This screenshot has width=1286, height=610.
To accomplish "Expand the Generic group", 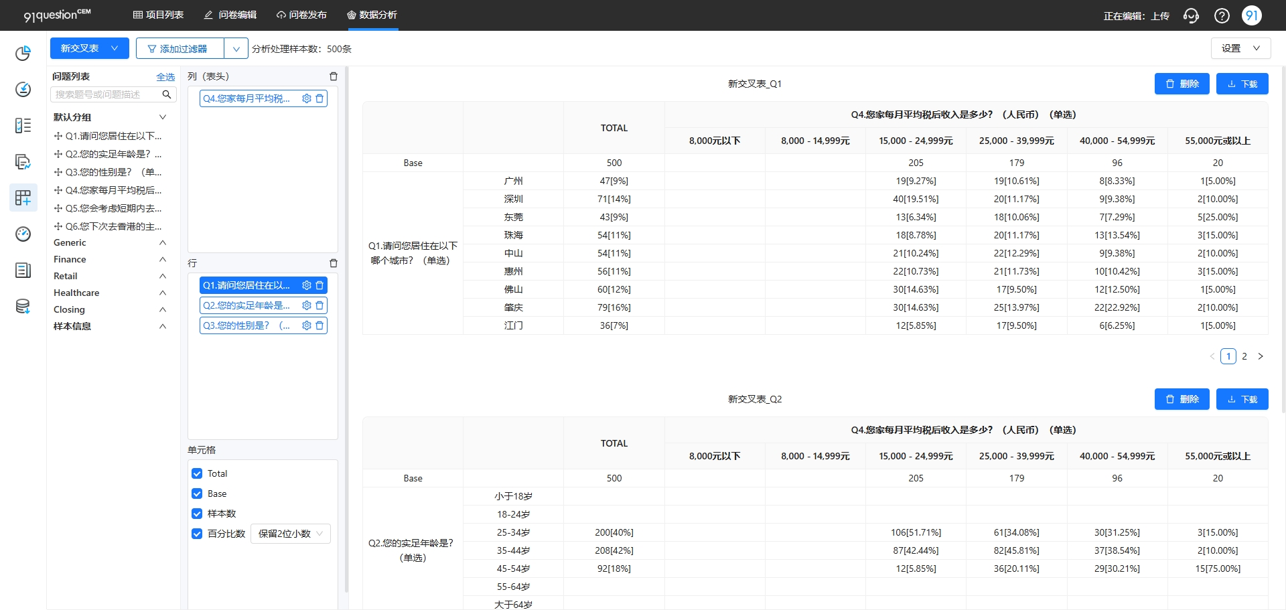I will 162,242.
